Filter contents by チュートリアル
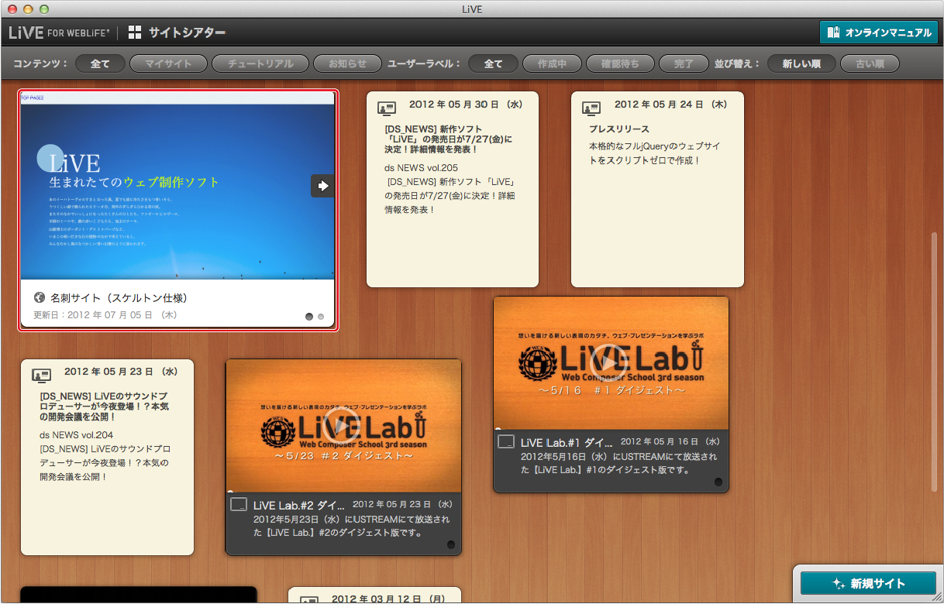 (x=260, y=63)
